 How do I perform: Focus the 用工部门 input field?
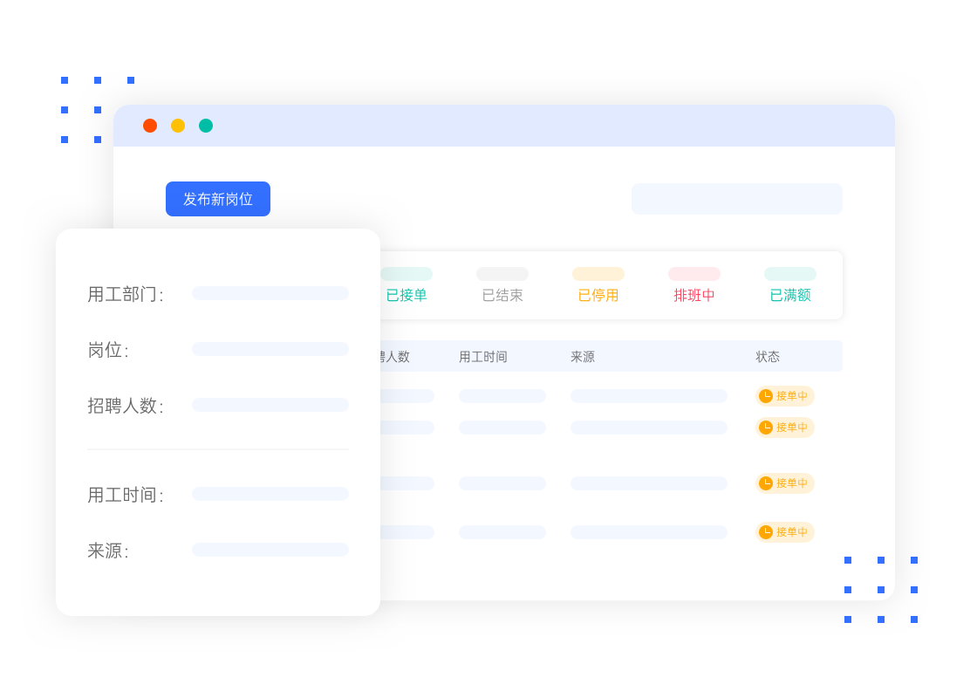click(270, 293)
